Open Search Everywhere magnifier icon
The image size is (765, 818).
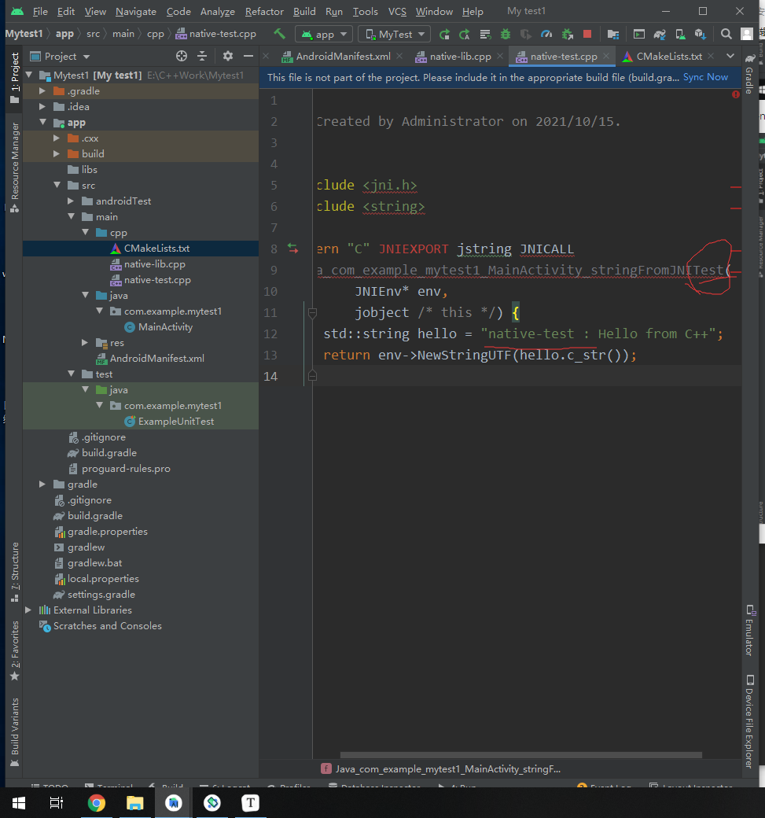726,35
